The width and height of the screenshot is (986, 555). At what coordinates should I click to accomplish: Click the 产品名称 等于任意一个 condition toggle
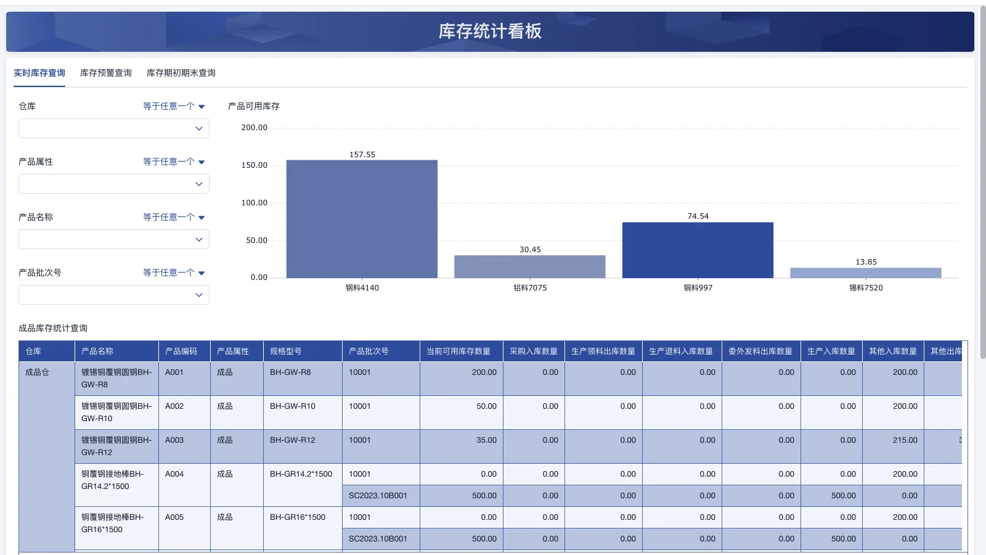click(x=173, y=216)
